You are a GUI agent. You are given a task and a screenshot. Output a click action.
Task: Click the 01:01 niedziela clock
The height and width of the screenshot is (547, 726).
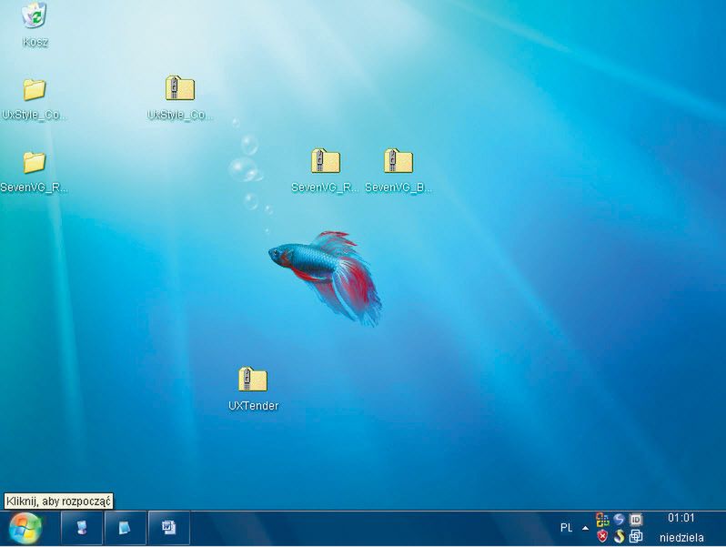(x=681, y=528)
